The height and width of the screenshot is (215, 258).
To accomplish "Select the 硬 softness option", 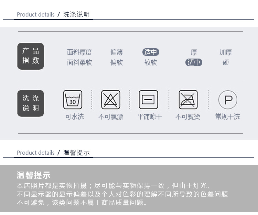I will click(226, 63).
